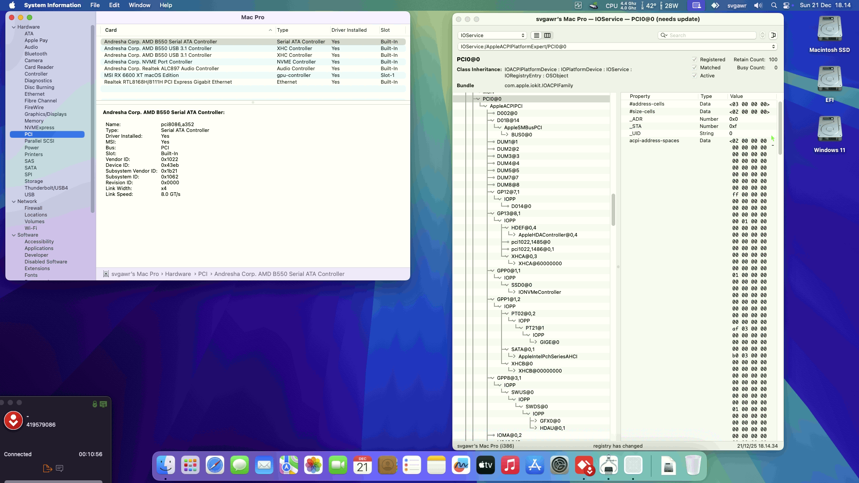Open Launchpad from the Dock
This screenshot has height=483, width=859.
190,466
